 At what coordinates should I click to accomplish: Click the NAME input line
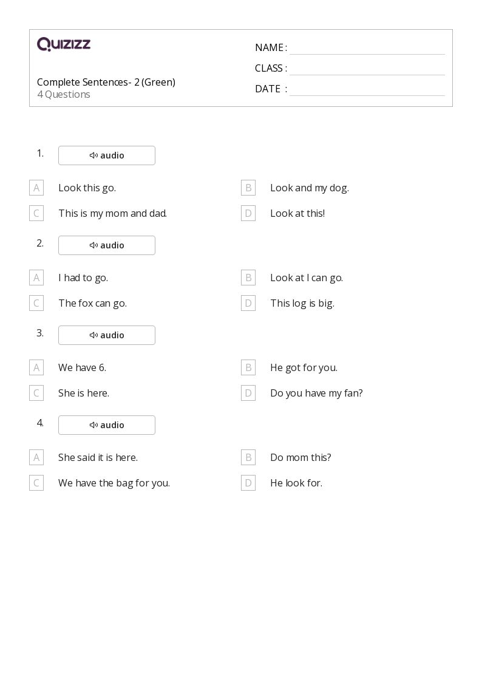pos(367,49)
